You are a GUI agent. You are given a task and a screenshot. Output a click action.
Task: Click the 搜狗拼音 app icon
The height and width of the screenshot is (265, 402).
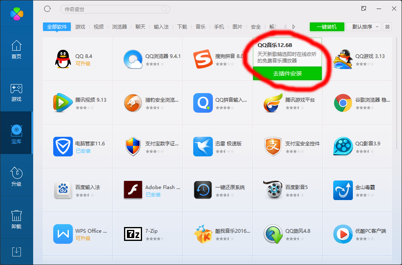(203, 59)
